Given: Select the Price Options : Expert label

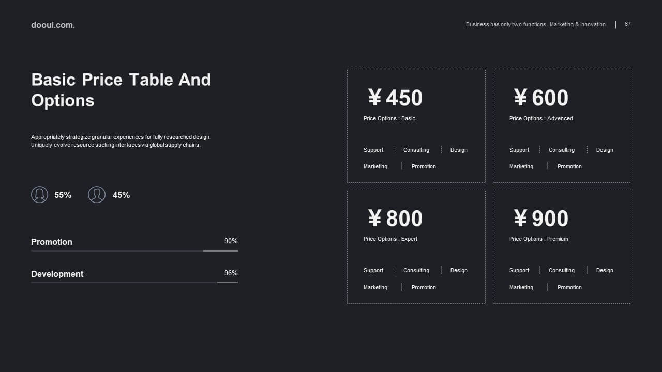Looking at the screenshot, I should [x=390, y=239].
